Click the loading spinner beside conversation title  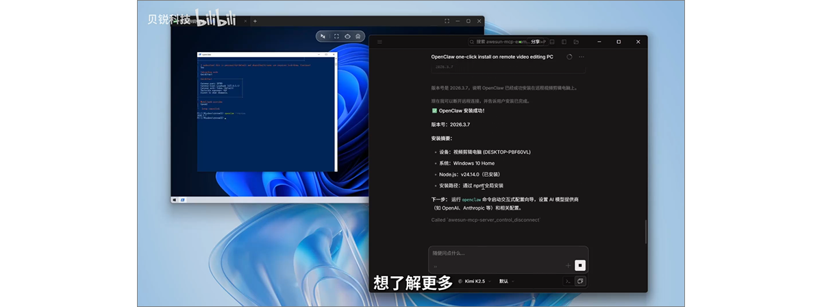tap(569, 57)
